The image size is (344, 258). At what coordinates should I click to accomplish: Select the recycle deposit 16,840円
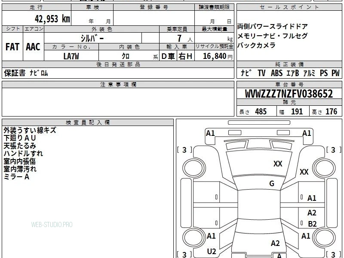(218, 56)
